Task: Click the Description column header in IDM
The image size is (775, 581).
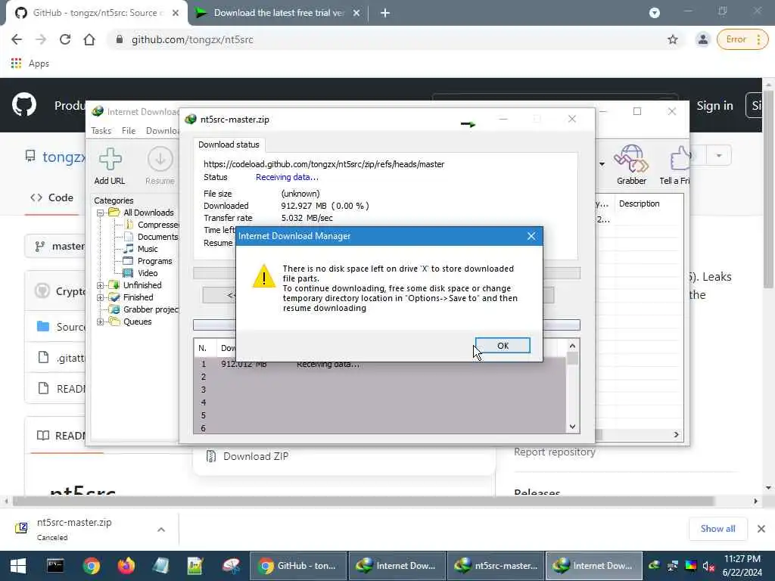Action: coord(639,204)
